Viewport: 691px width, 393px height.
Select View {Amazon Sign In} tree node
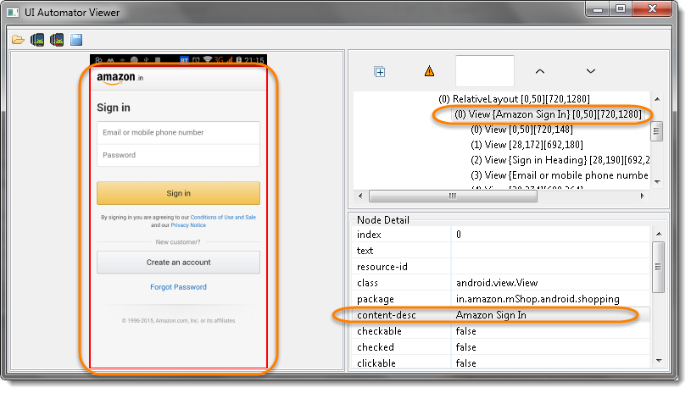[x=548, y=114]
